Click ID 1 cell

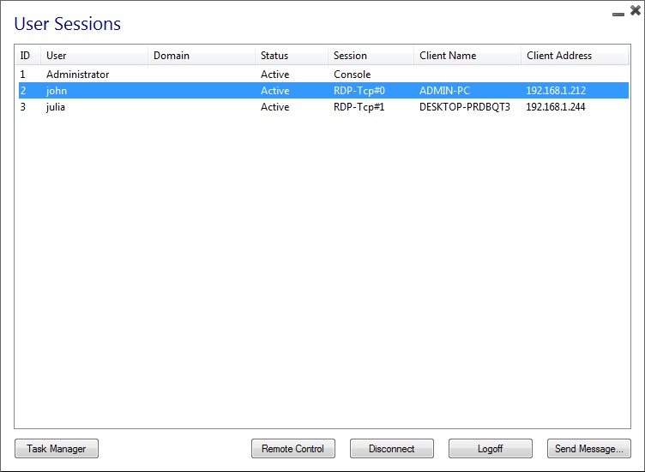pos(22,75)
